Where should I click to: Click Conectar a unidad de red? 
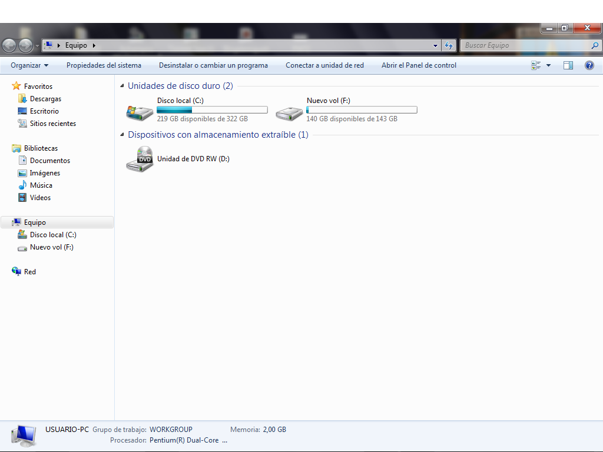(x=324, y=65)
